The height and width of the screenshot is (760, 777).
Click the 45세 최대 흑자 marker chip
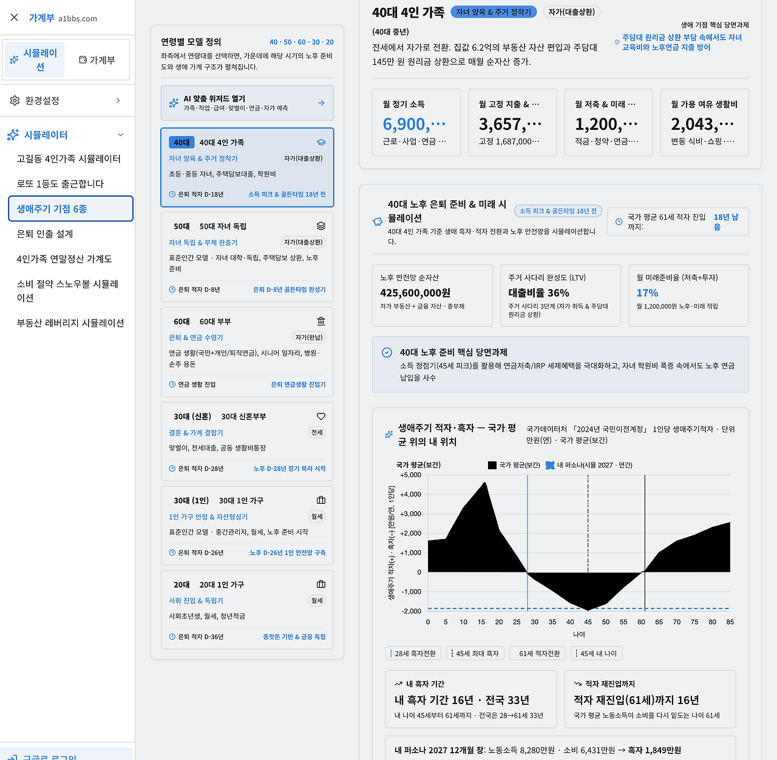[x=475, y=654]
